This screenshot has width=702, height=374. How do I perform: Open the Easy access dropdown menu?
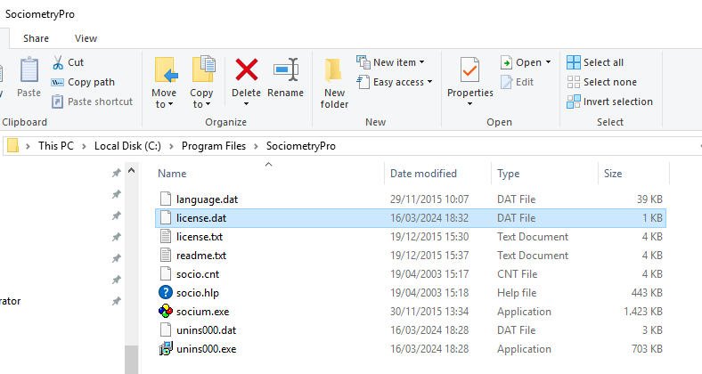429,82
